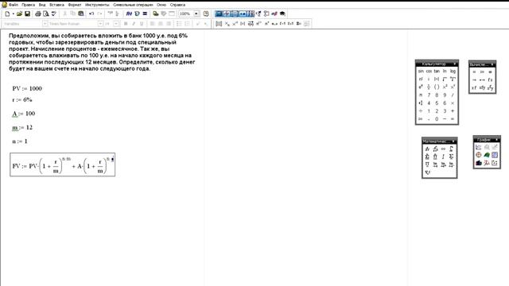Screen dimensions: 509x286
Task: Close the Вычисления palette
Action: [x=492, y=64]
